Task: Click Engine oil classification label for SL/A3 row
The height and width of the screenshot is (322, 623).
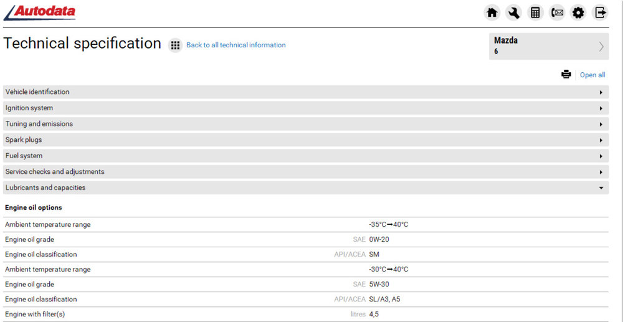Action: [x=41, y=300]
